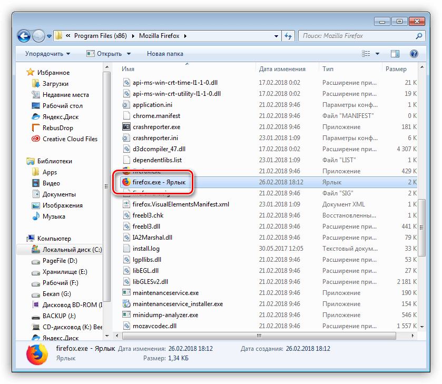Open dropdown arrow next to Открыть
This screenshot has width=442, height=384.
(129, 54)
